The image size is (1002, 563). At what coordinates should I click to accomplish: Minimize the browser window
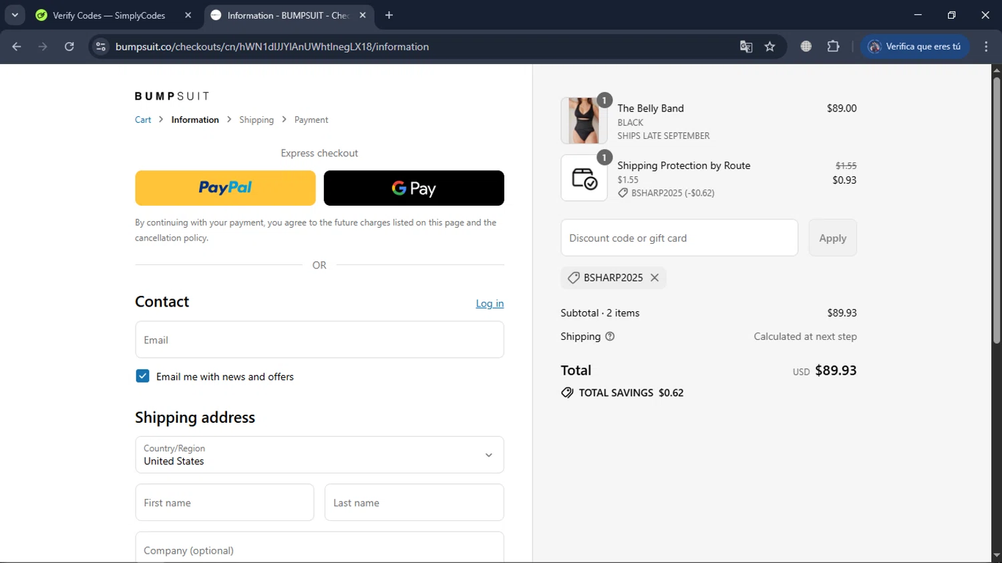[918, 15]
